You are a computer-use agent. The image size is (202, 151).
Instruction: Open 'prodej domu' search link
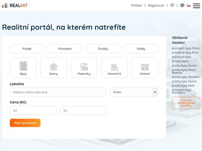(x=180, y=61)
